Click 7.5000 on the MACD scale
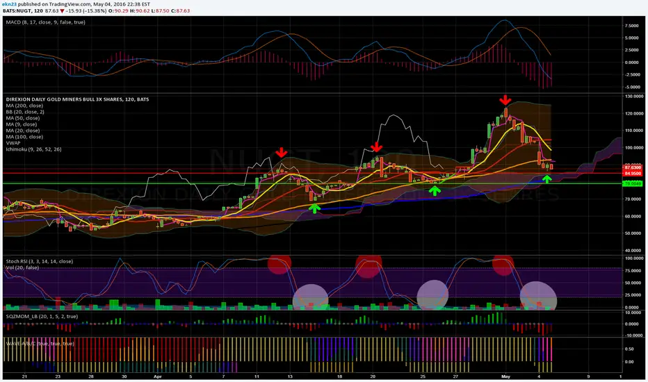The image size is (648, 382). tap(632, 26)
